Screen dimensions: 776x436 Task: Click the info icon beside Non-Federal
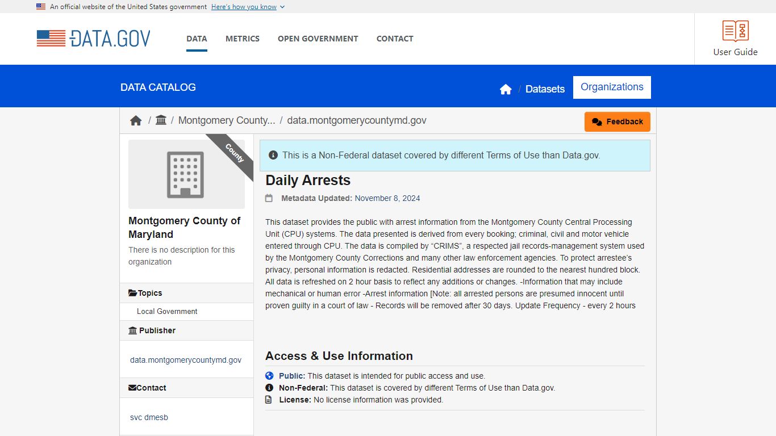pyautogui.click(x=269, y=388)
